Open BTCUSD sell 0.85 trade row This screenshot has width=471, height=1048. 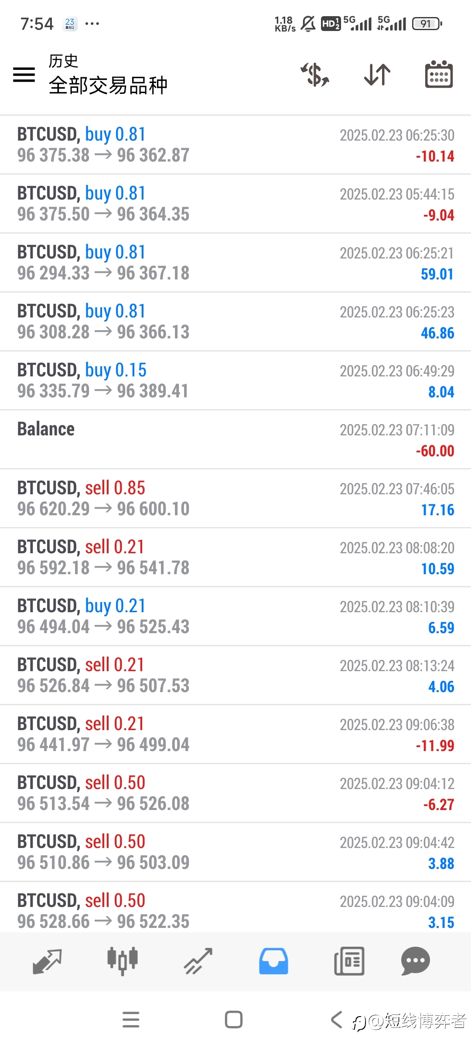235,499
